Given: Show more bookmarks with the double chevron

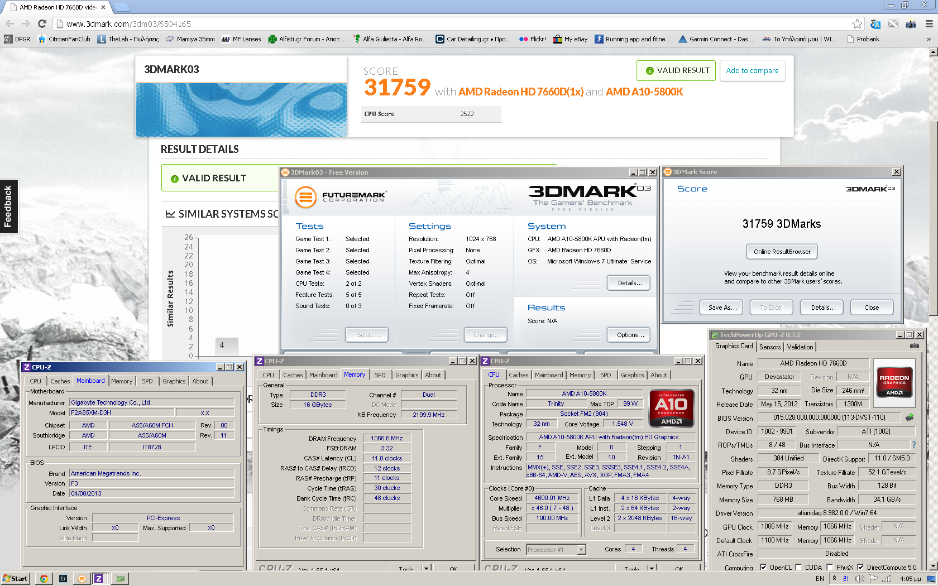Looking at the screenshot, I should tap(929, 39).
